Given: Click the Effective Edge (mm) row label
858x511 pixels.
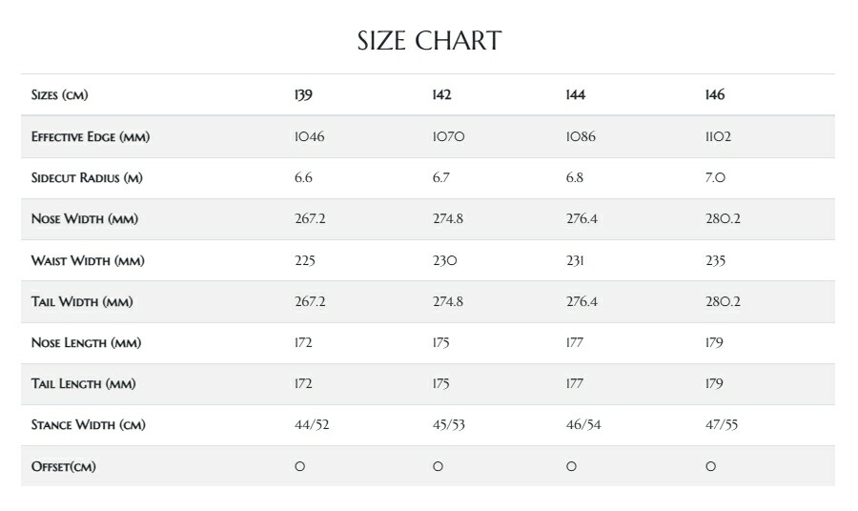Looking at the screenshot, I should 91,137.
